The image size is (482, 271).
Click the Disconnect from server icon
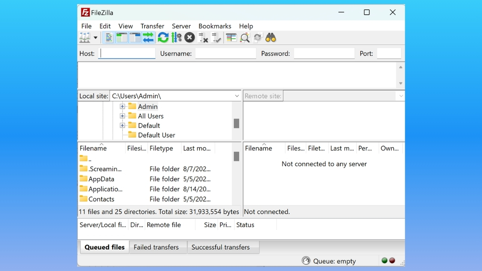[x=203, y=38]
